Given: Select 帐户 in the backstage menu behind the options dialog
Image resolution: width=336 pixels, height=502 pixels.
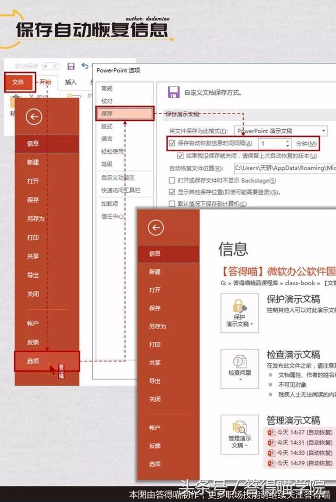Looking at the screenshot, I should 33,323.
